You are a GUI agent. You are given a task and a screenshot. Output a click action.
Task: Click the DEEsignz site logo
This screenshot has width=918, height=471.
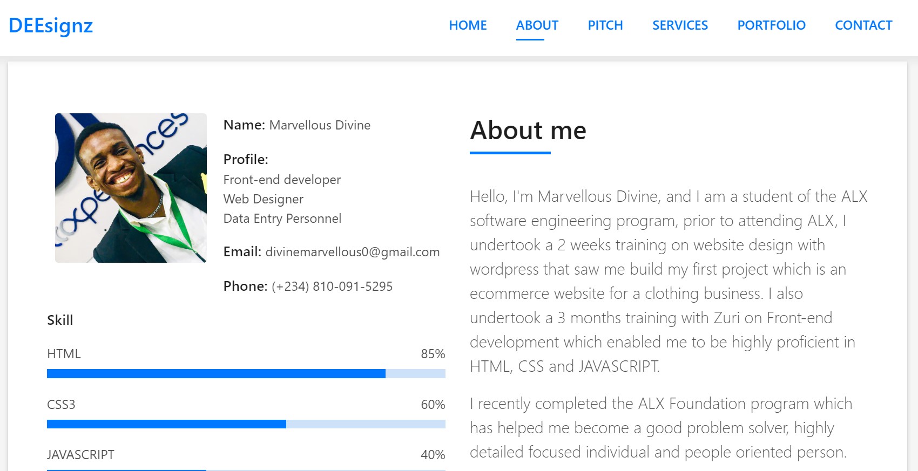click(x=51, y=25)
